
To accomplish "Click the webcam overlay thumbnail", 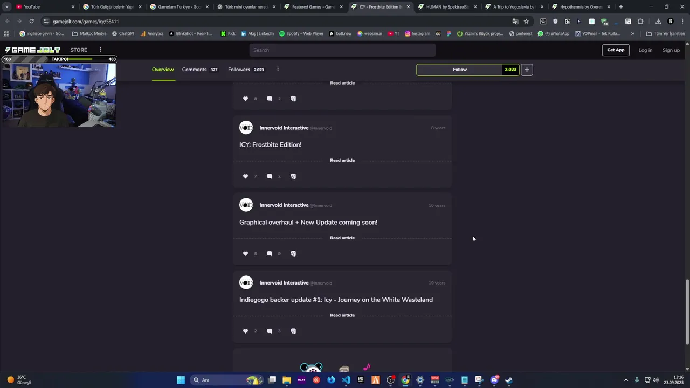I will click(59, 95).
